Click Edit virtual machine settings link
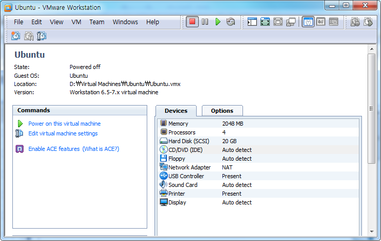 63,133
